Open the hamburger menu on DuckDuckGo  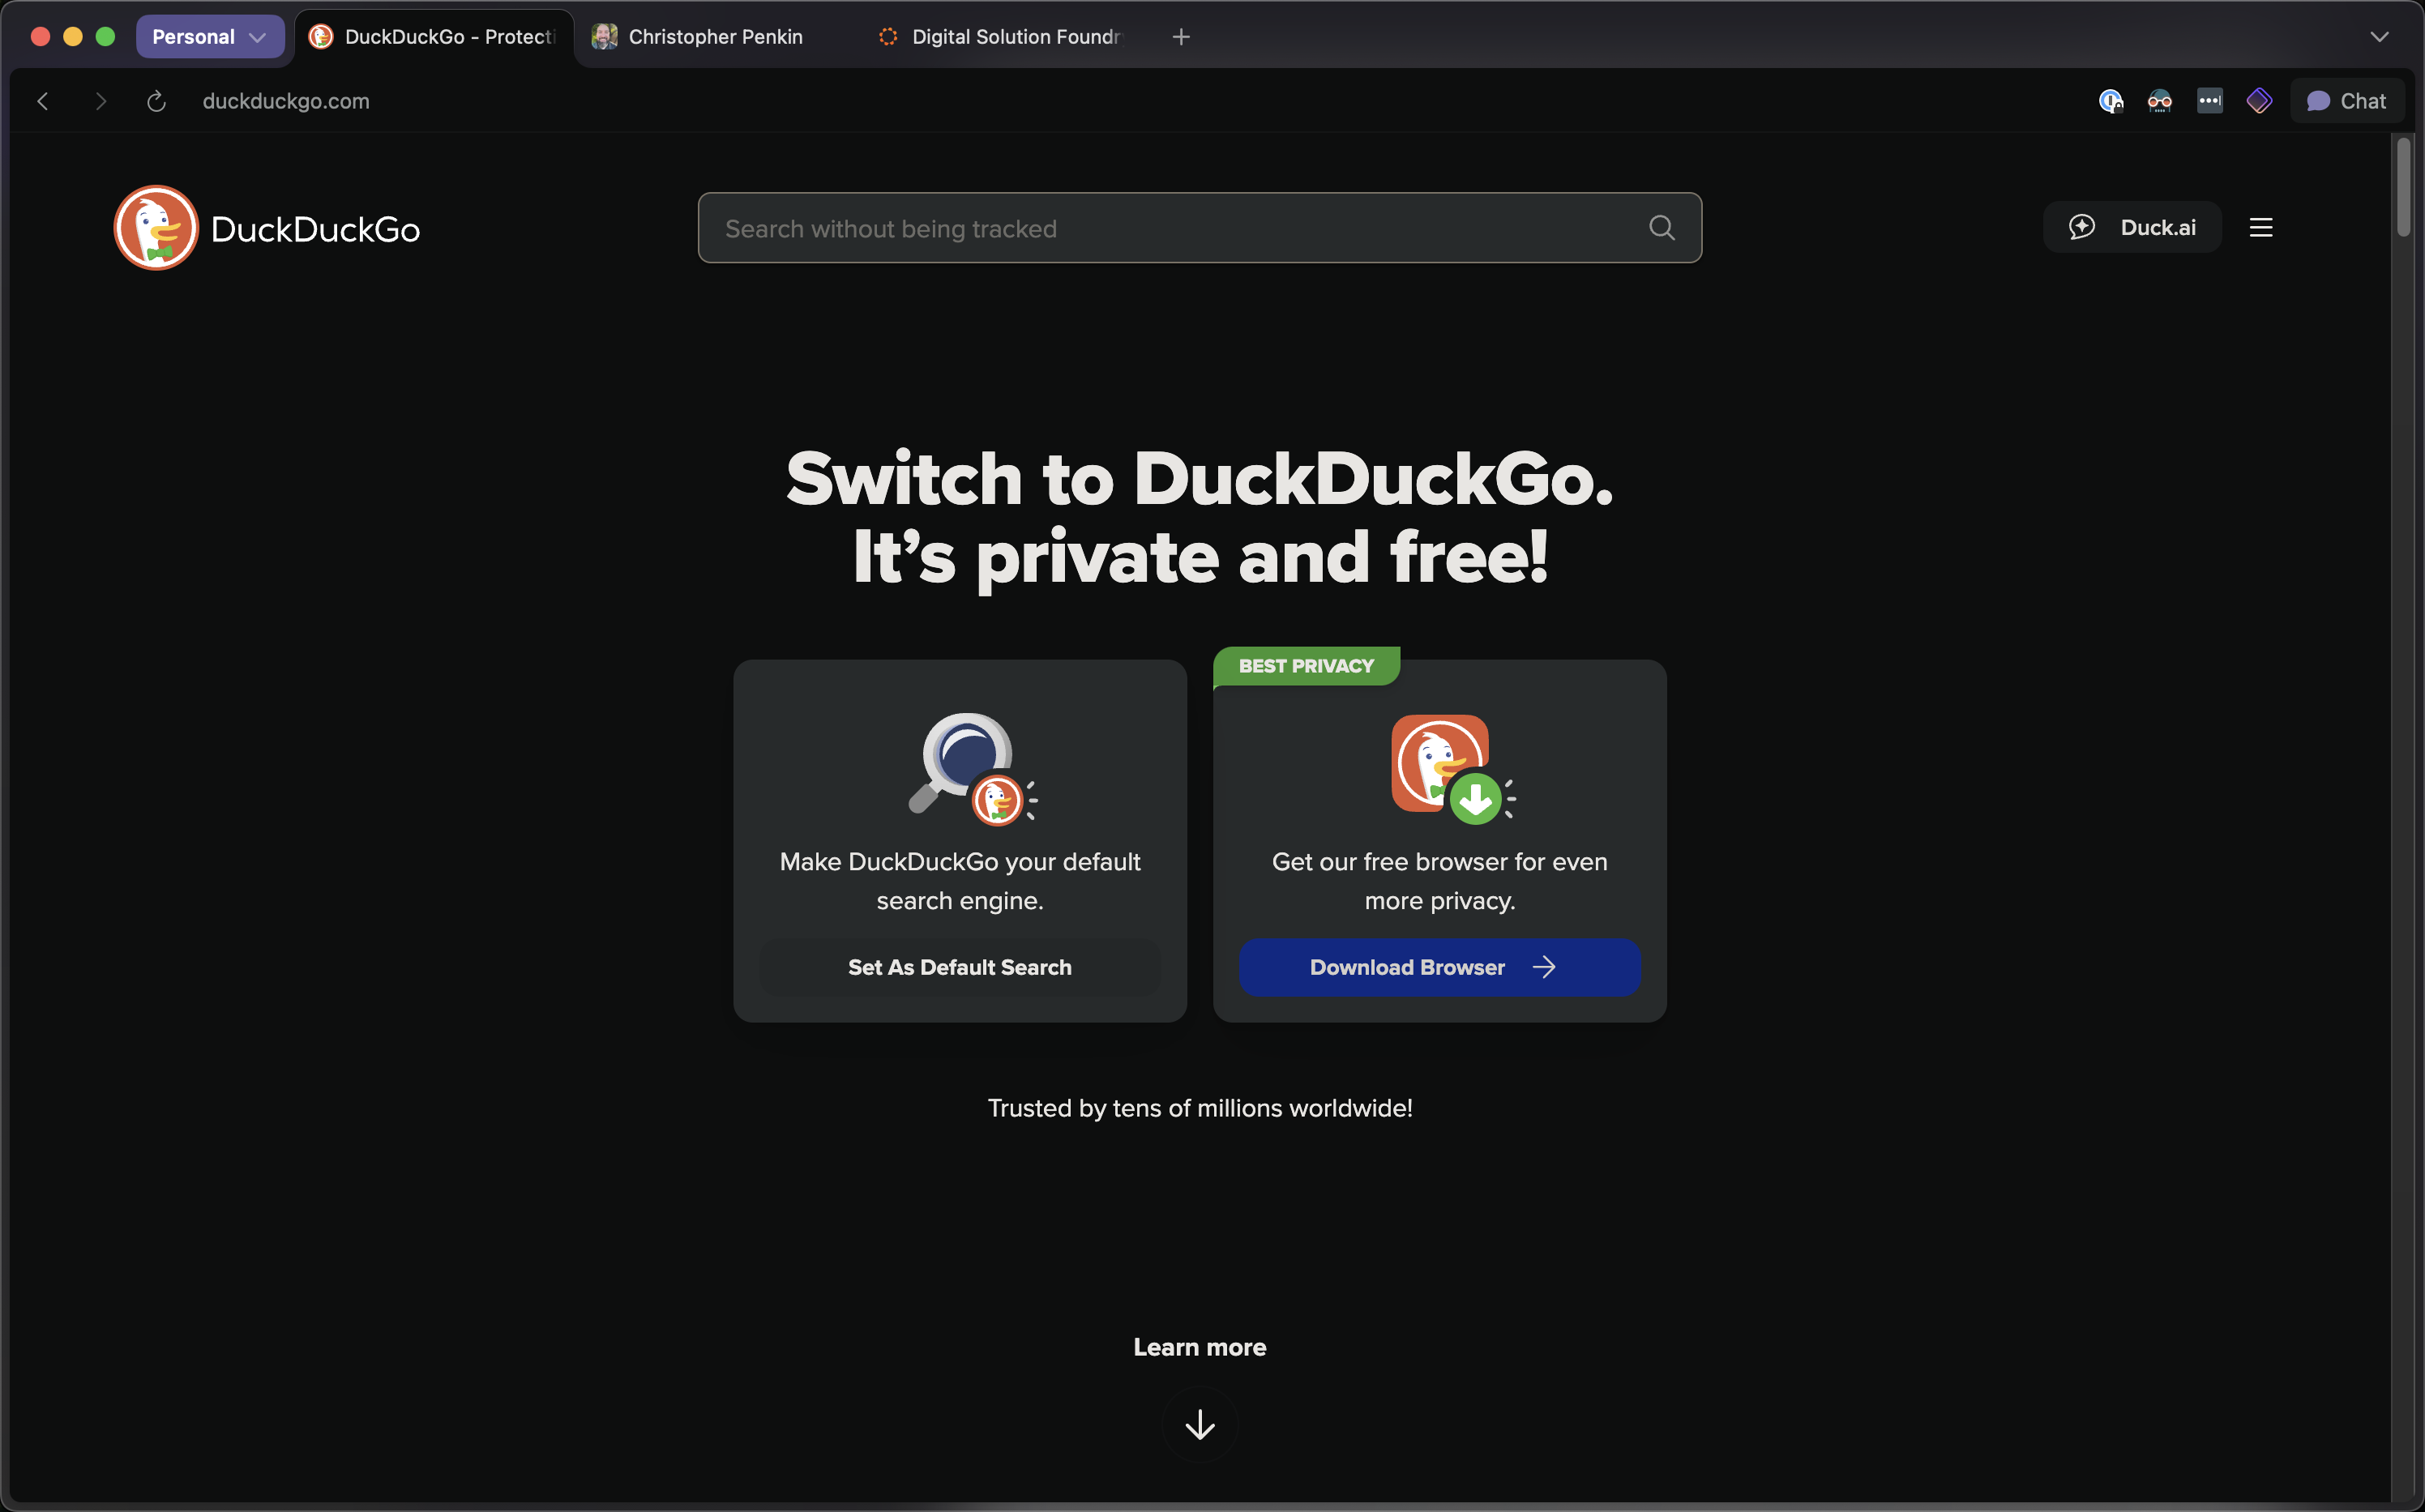click(x=2260, y=228)
